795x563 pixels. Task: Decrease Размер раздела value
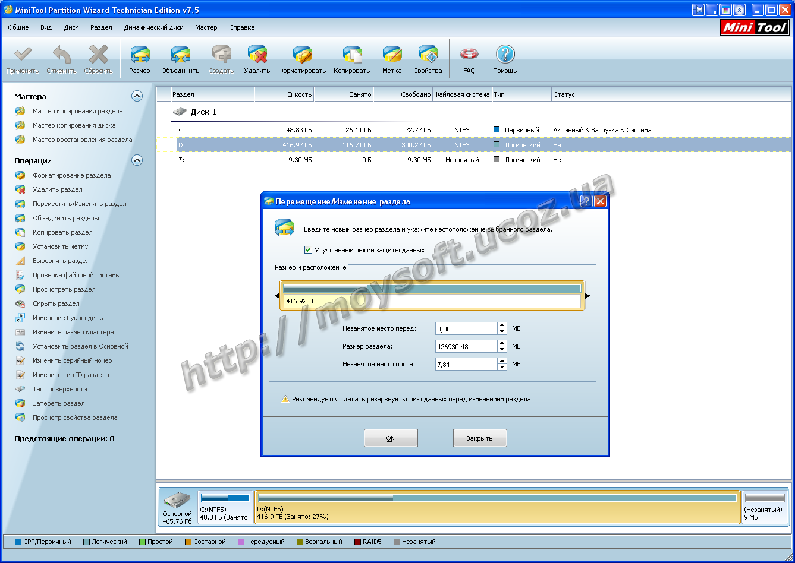(502, 349)
